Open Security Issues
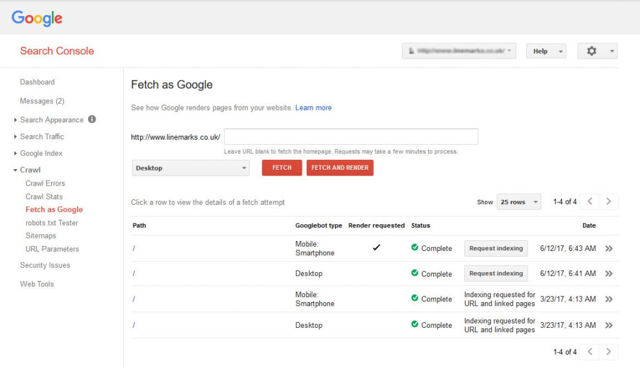This screenshot has width=640, height=374. click(x=45, y=265)
